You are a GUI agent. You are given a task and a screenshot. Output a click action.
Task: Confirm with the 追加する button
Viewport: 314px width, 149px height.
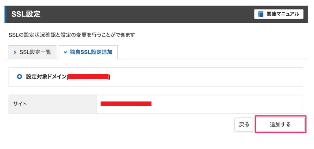(x=280, y=124)
